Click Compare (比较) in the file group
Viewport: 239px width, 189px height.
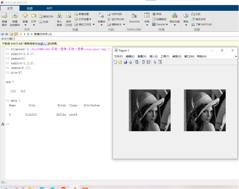(x=44, y=22)
